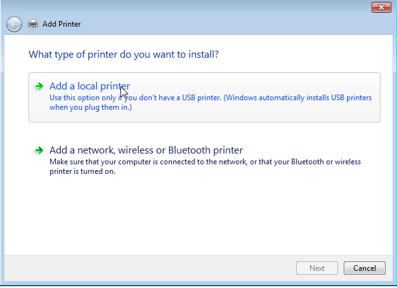
Task: Click green arrow beside network printer option
Action: pos(39,150)
